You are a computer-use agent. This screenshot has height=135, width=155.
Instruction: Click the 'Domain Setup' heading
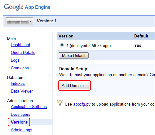point(73,69)
